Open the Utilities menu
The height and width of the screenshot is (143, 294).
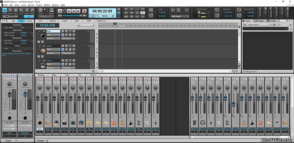[47, 5]
